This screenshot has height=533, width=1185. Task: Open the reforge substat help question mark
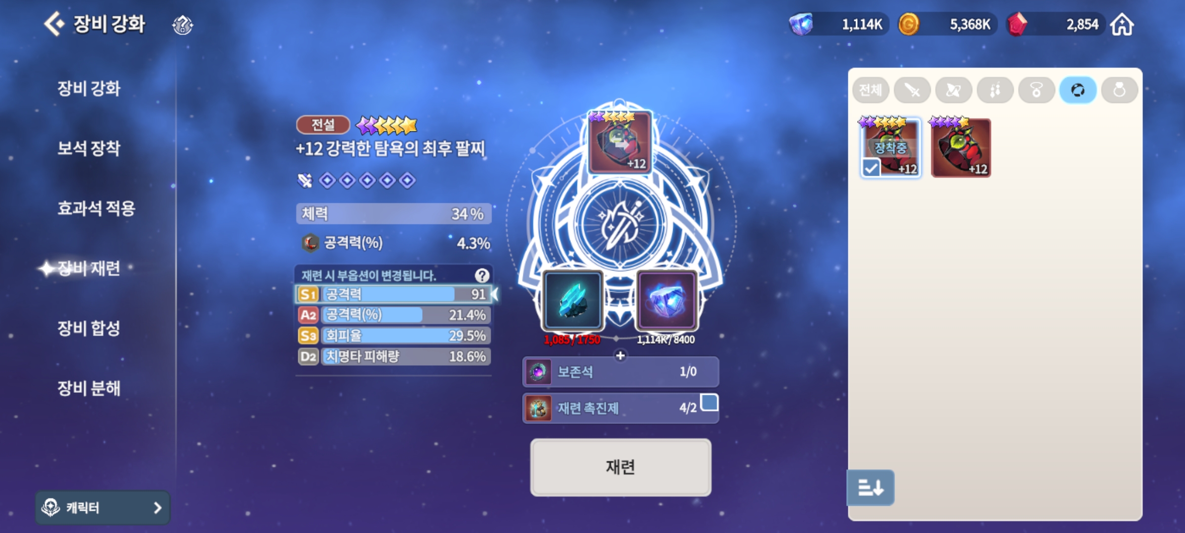pos(482,275)
